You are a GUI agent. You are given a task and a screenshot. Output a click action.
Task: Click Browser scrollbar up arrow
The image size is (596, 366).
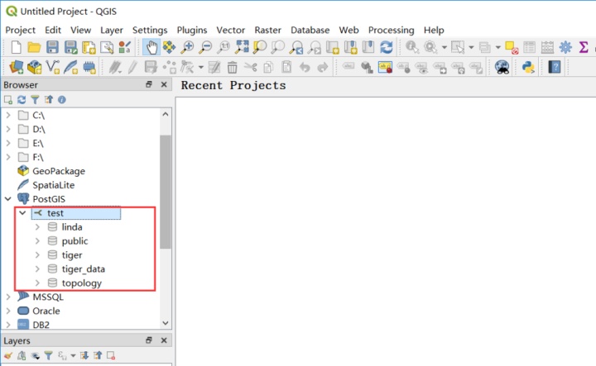pos(166,114)
